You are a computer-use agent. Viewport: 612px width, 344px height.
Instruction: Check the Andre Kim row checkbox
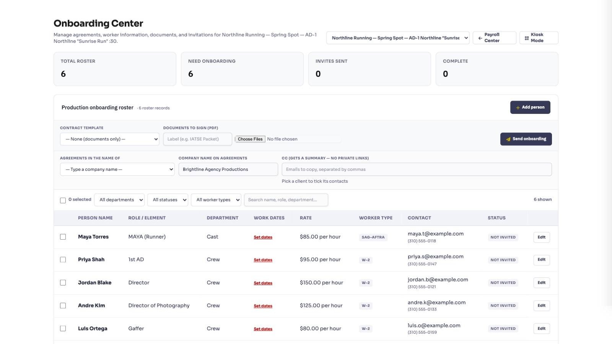point(63,306)
